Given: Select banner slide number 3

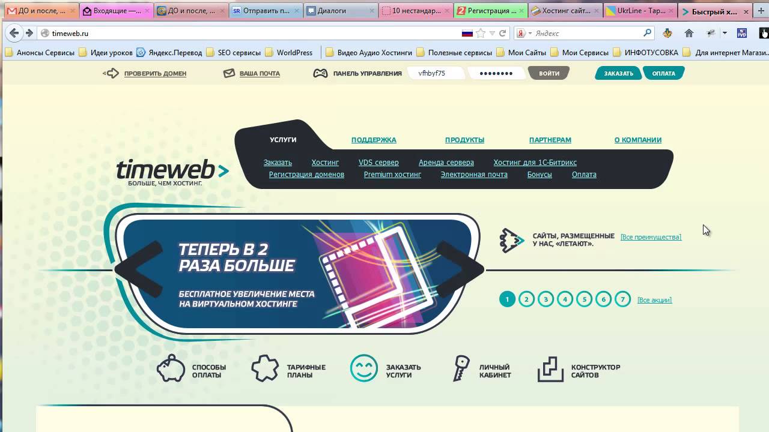Looking at the screenshot, I should click(546, 299).
